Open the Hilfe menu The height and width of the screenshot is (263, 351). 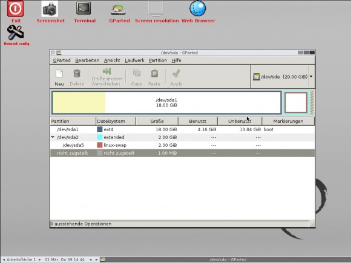[176, 60]
